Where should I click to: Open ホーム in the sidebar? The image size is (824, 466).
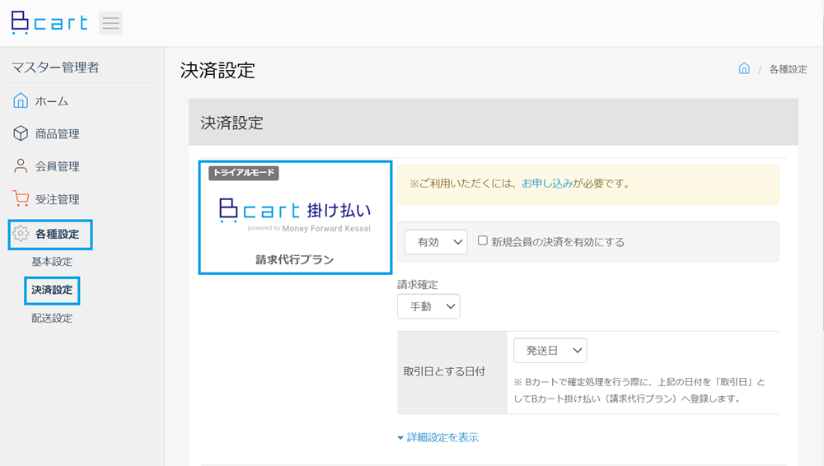[51, 101]
